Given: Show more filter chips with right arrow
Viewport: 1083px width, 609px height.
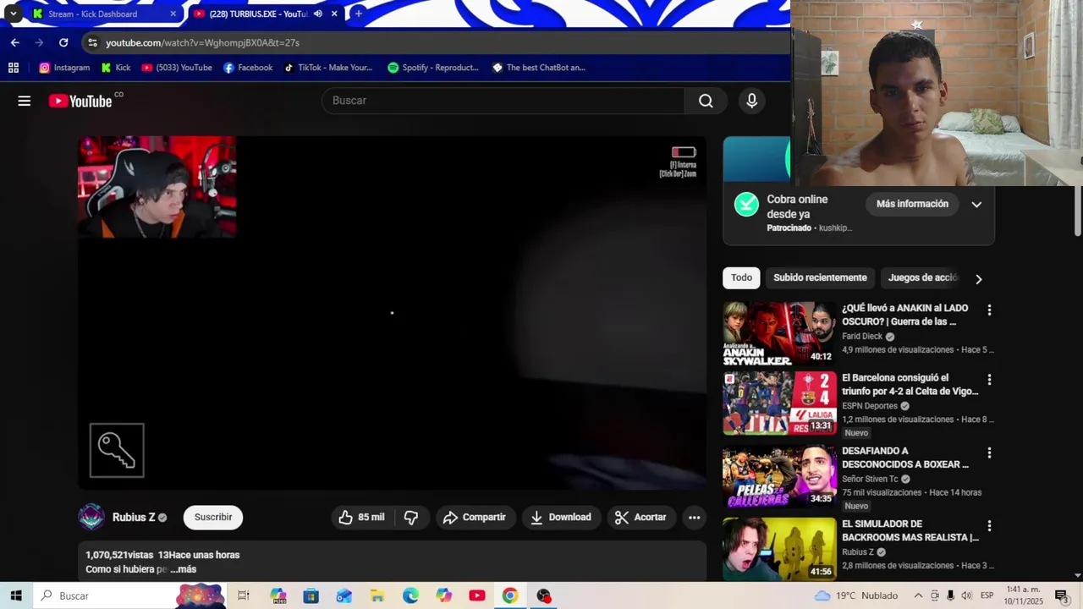Looking at the screenshot, I should (979, 278).
